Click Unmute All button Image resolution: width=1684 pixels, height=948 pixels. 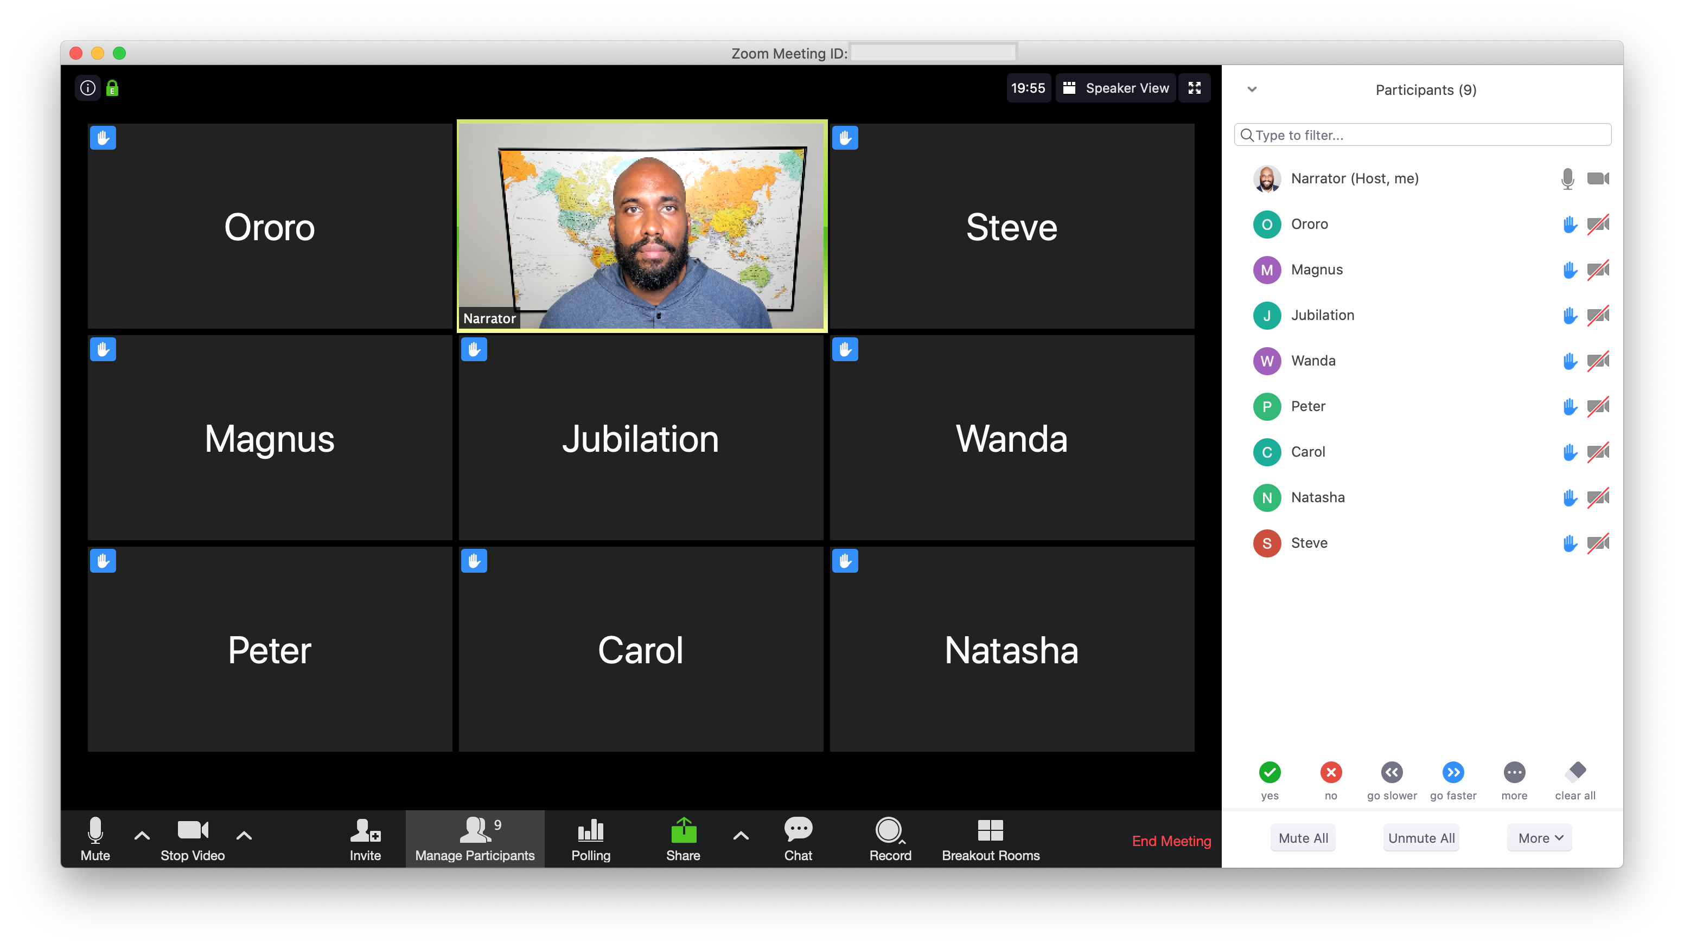tap(1421, 837)
